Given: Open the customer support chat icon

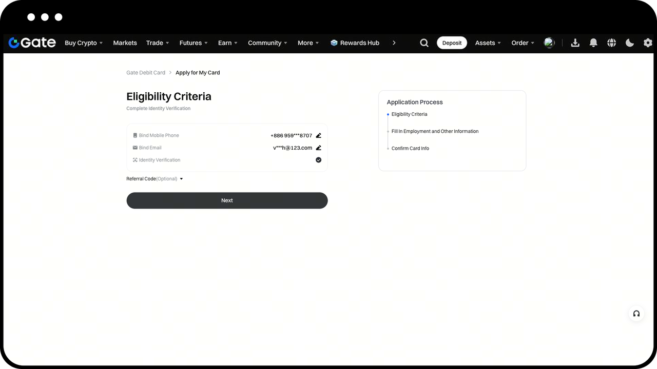Looking at the screenshot, I should coord(636,313).
